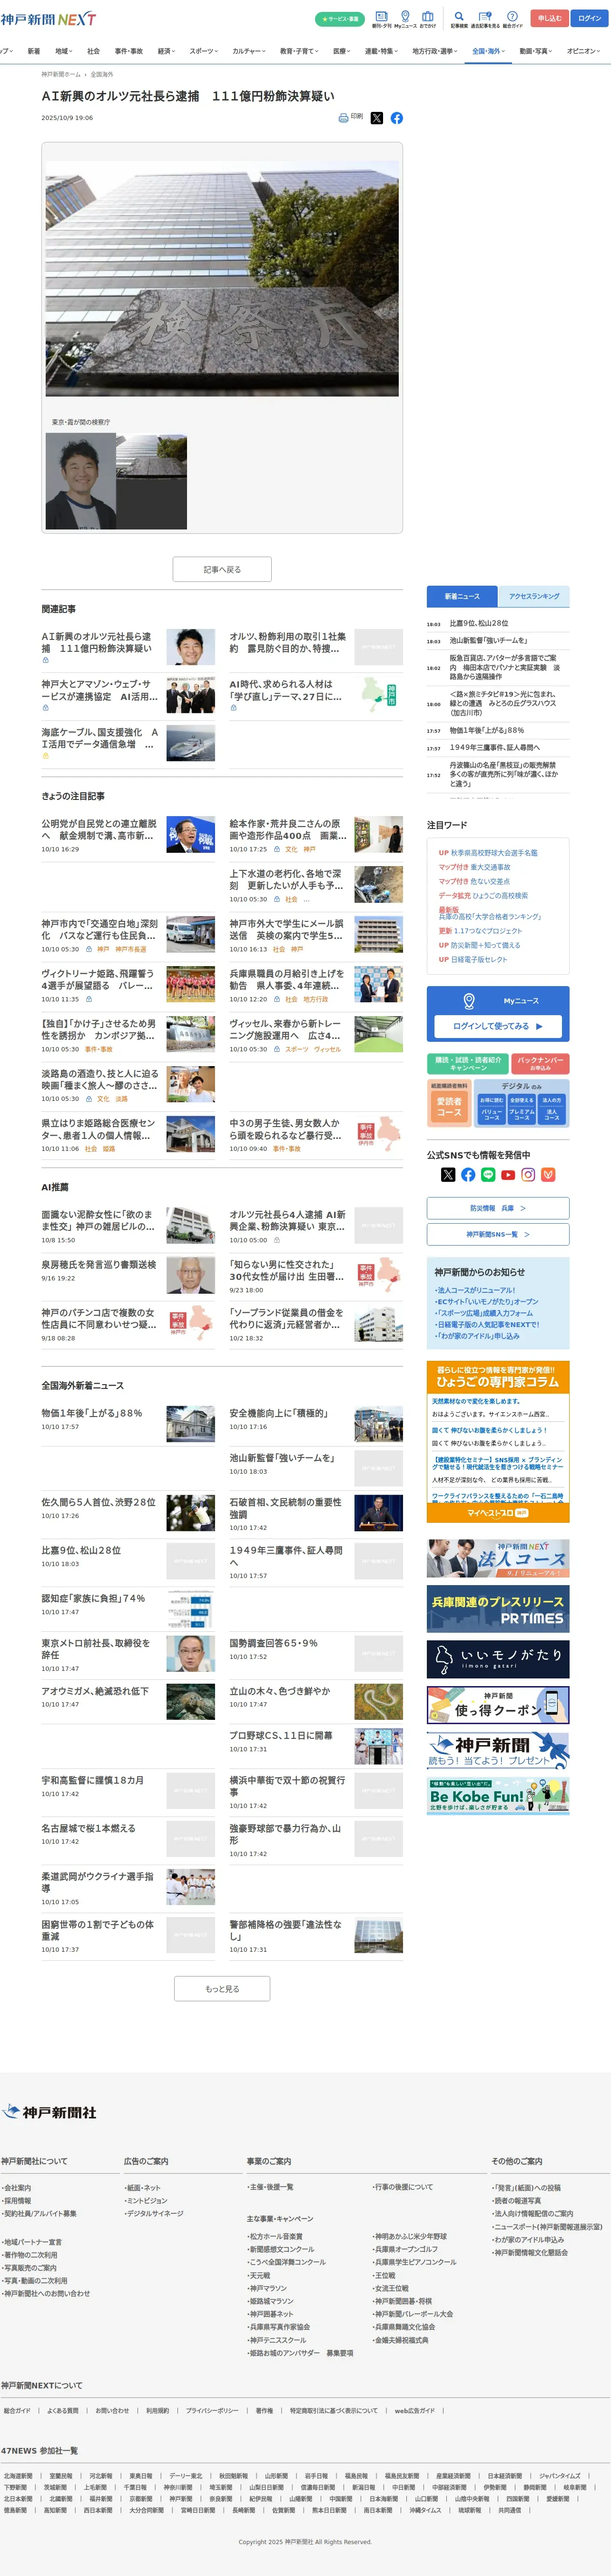Open the 愛読者コース orange button
The width and height of the screenshot is (611, 2576).
click(449, 1107)
